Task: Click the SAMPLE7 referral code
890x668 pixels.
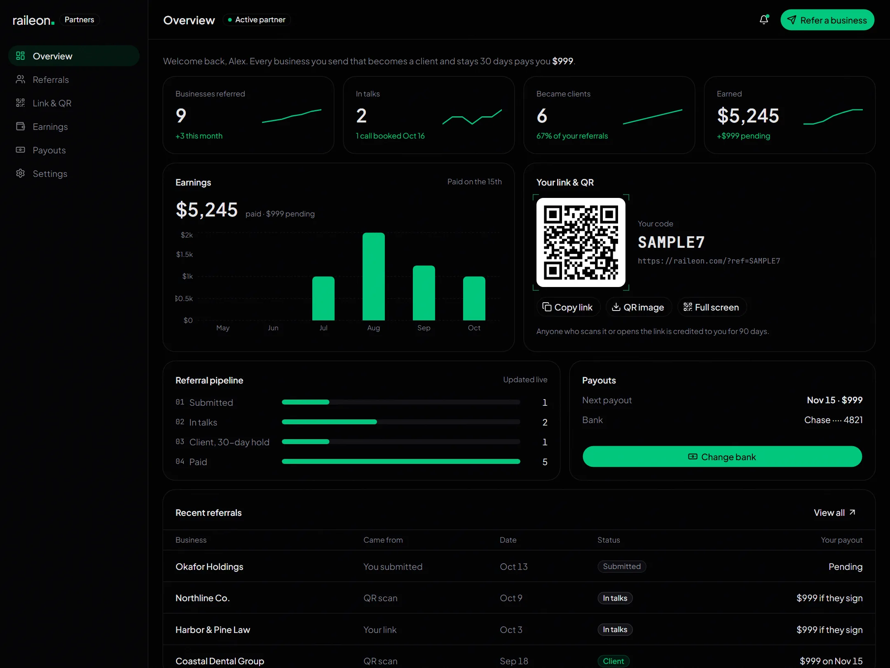Action: (671, 242)
